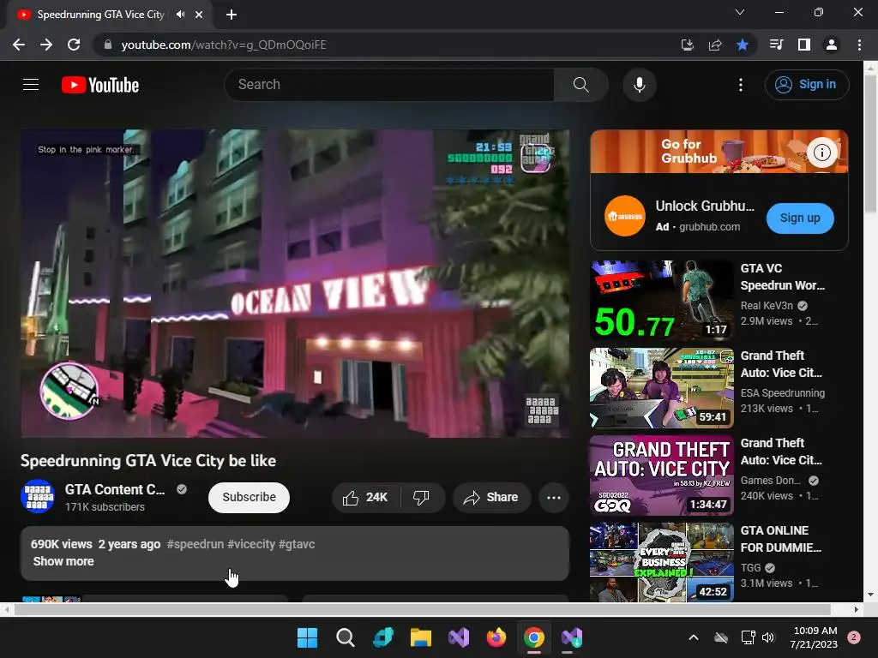Open Chrome profile icon
This screenshot has height=658, width=878.
tap(832, 45)
